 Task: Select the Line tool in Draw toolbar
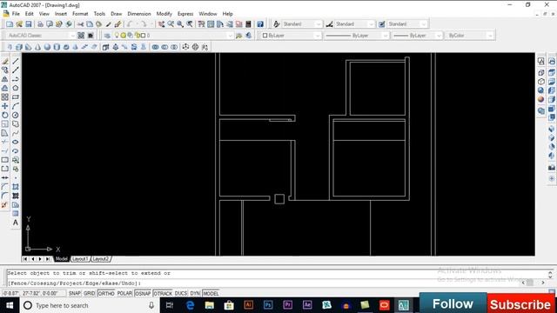tap(16, 62)
